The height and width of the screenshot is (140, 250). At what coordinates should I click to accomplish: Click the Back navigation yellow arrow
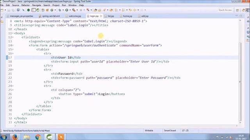(x=135, y=10)
